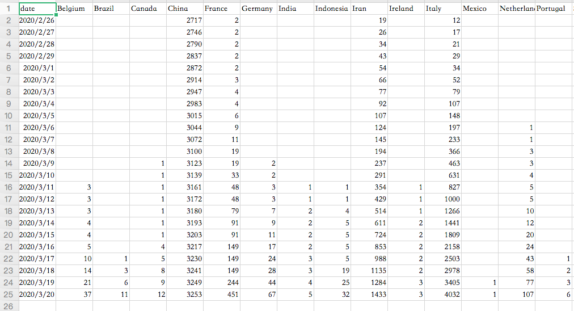Select France value 451
The width and height of the screenshot is (574, 311).
tap(222, 295)
